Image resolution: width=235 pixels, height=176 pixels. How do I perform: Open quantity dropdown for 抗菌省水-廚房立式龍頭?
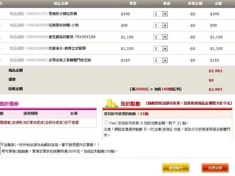[x=165, y=49]
